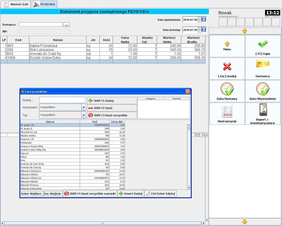Click product list scrollbar up arrow
The image size is (282, 226).
[x=189, y=125]
